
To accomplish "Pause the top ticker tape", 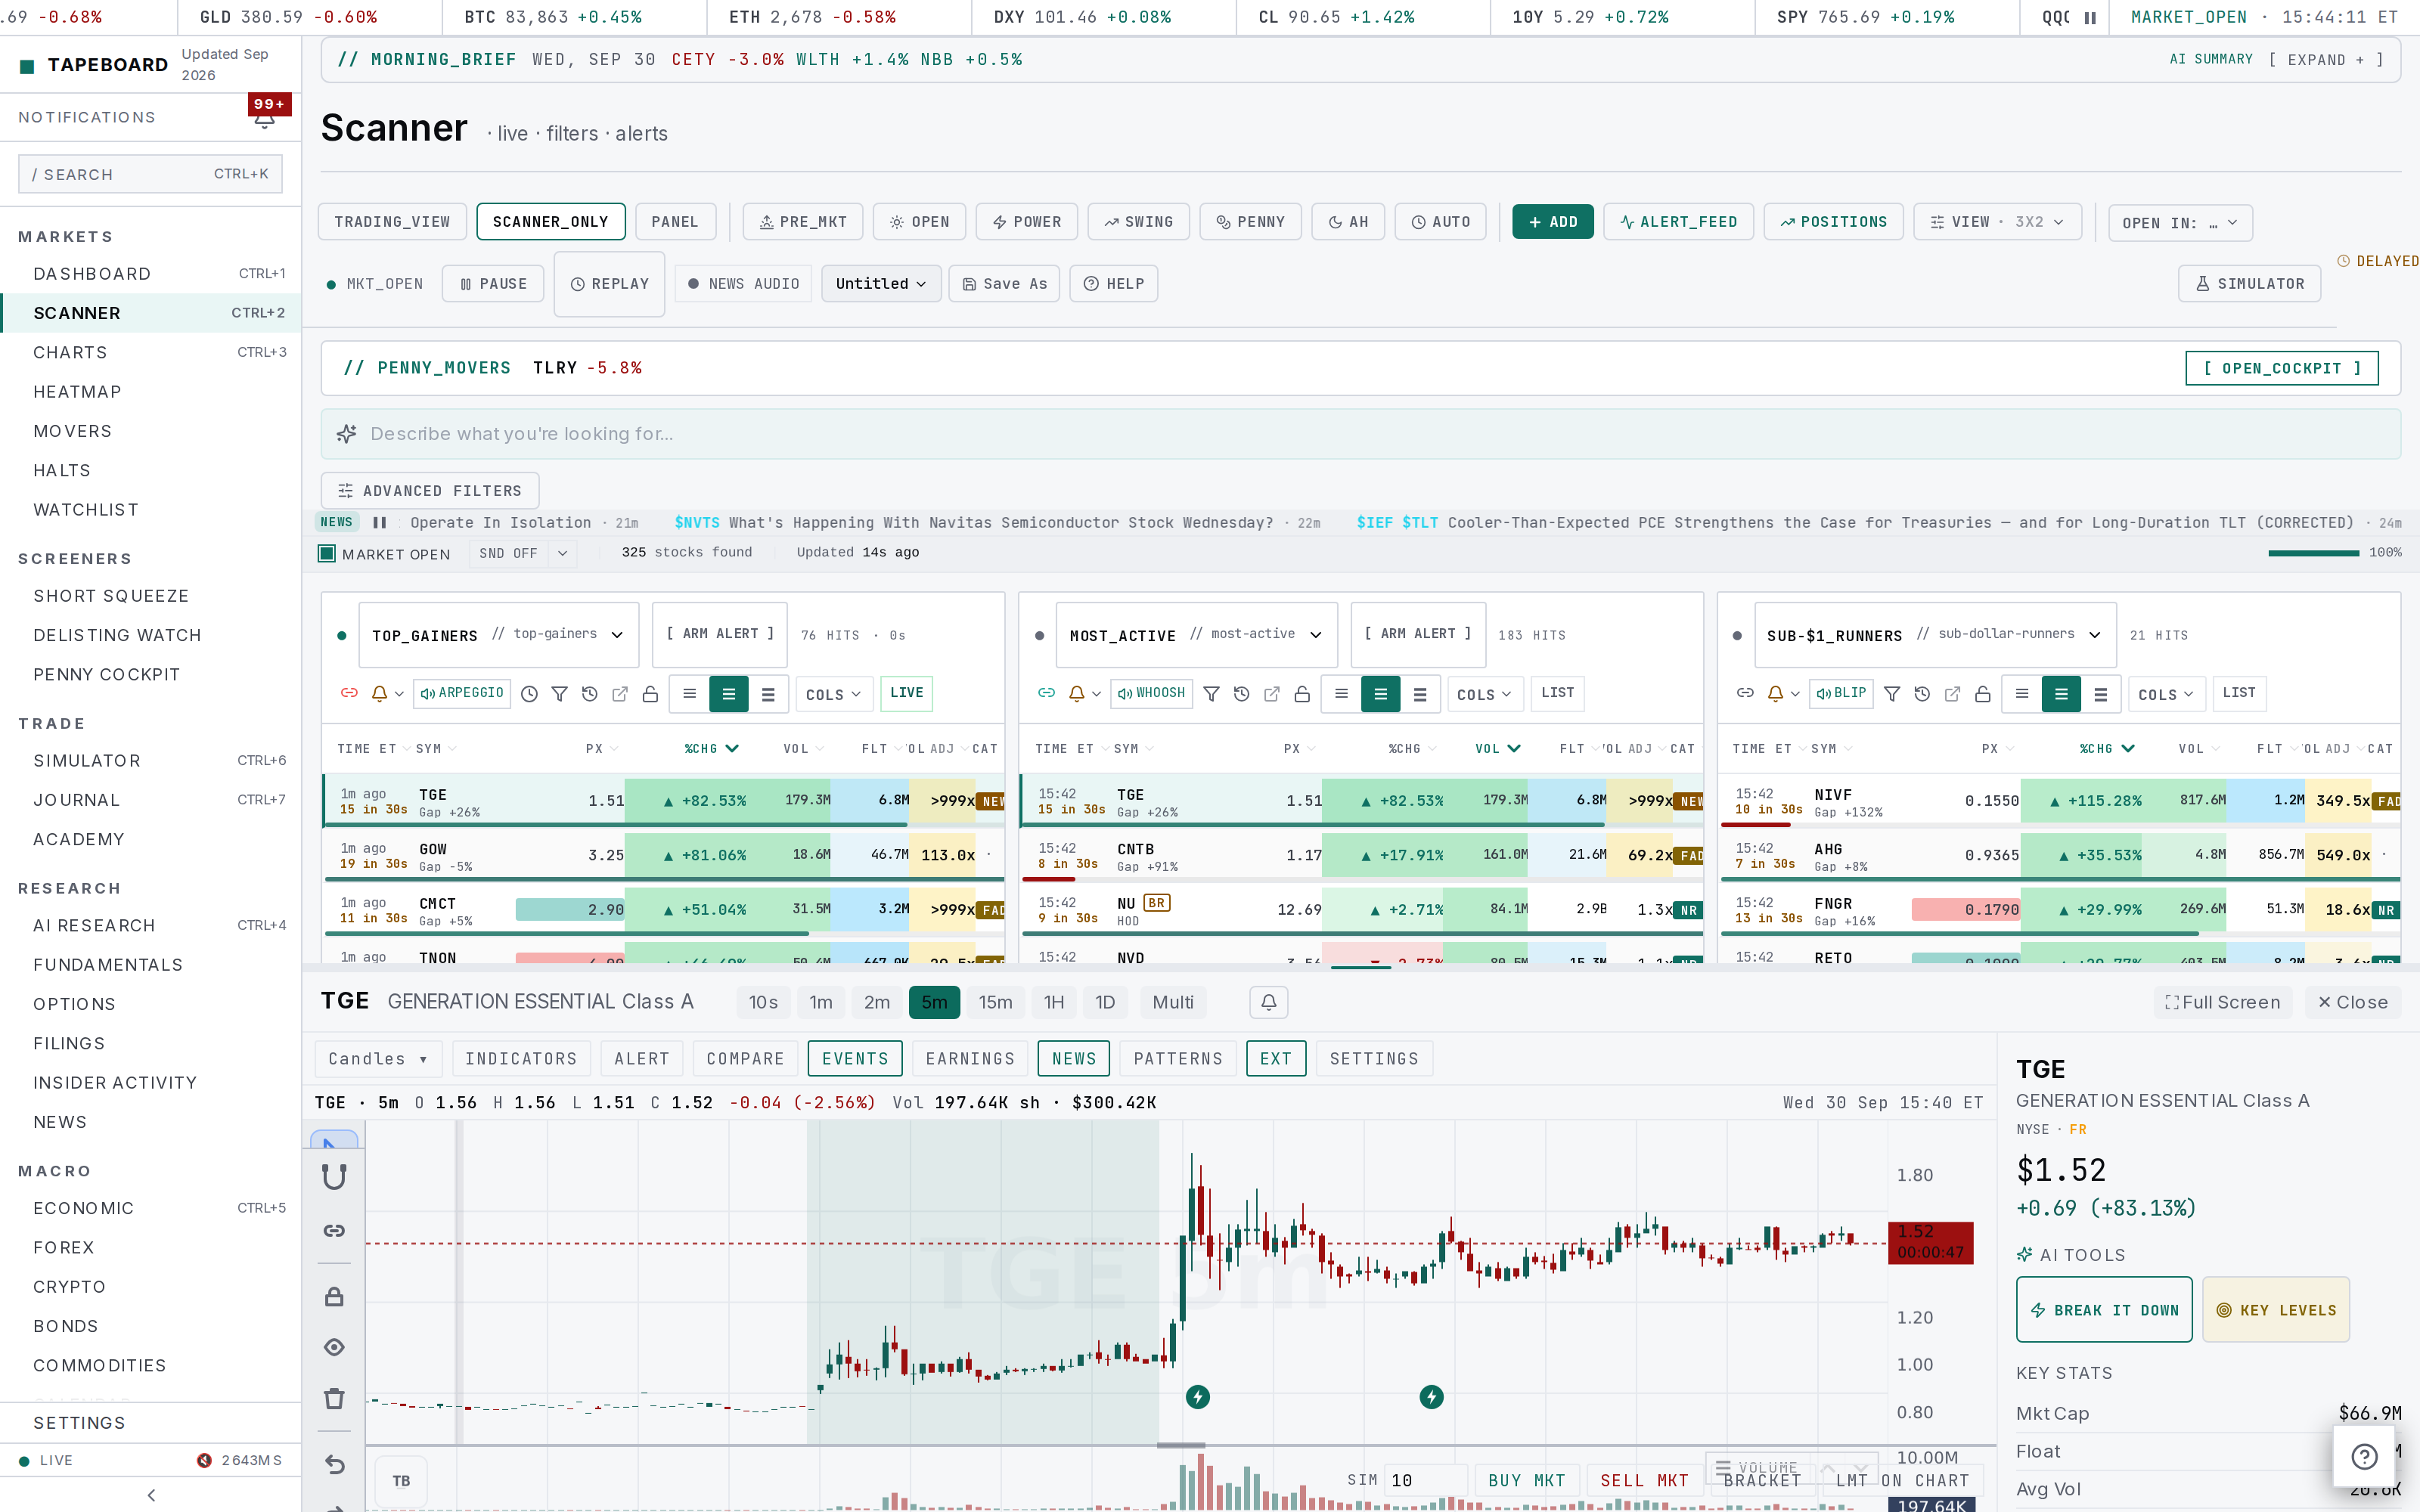I will [x=2090, y=17].
